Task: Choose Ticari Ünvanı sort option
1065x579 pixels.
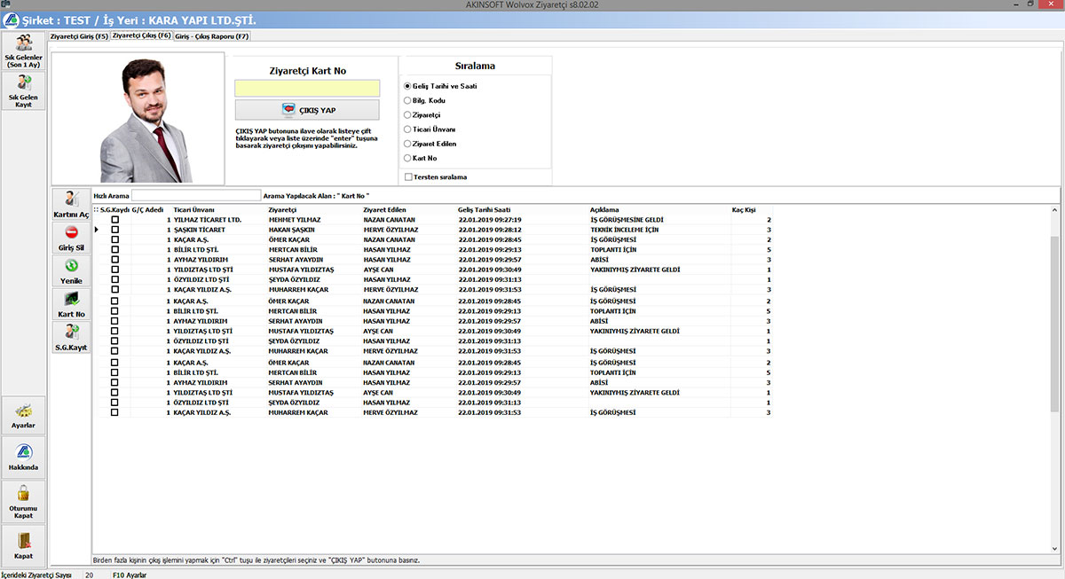Action: pos(408,129)
